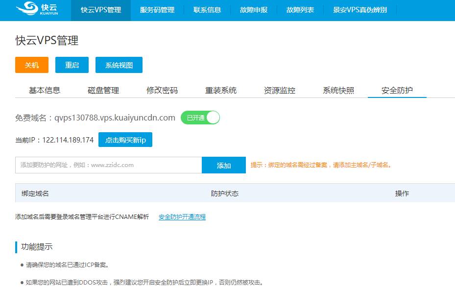Viewport: 455px width, 288px height.
Task: Click the 点击购买新ip button
Action: pos(125,140)
